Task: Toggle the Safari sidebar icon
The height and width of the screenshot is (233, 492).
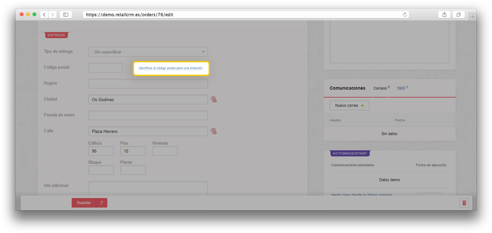Action: [66, 15]
